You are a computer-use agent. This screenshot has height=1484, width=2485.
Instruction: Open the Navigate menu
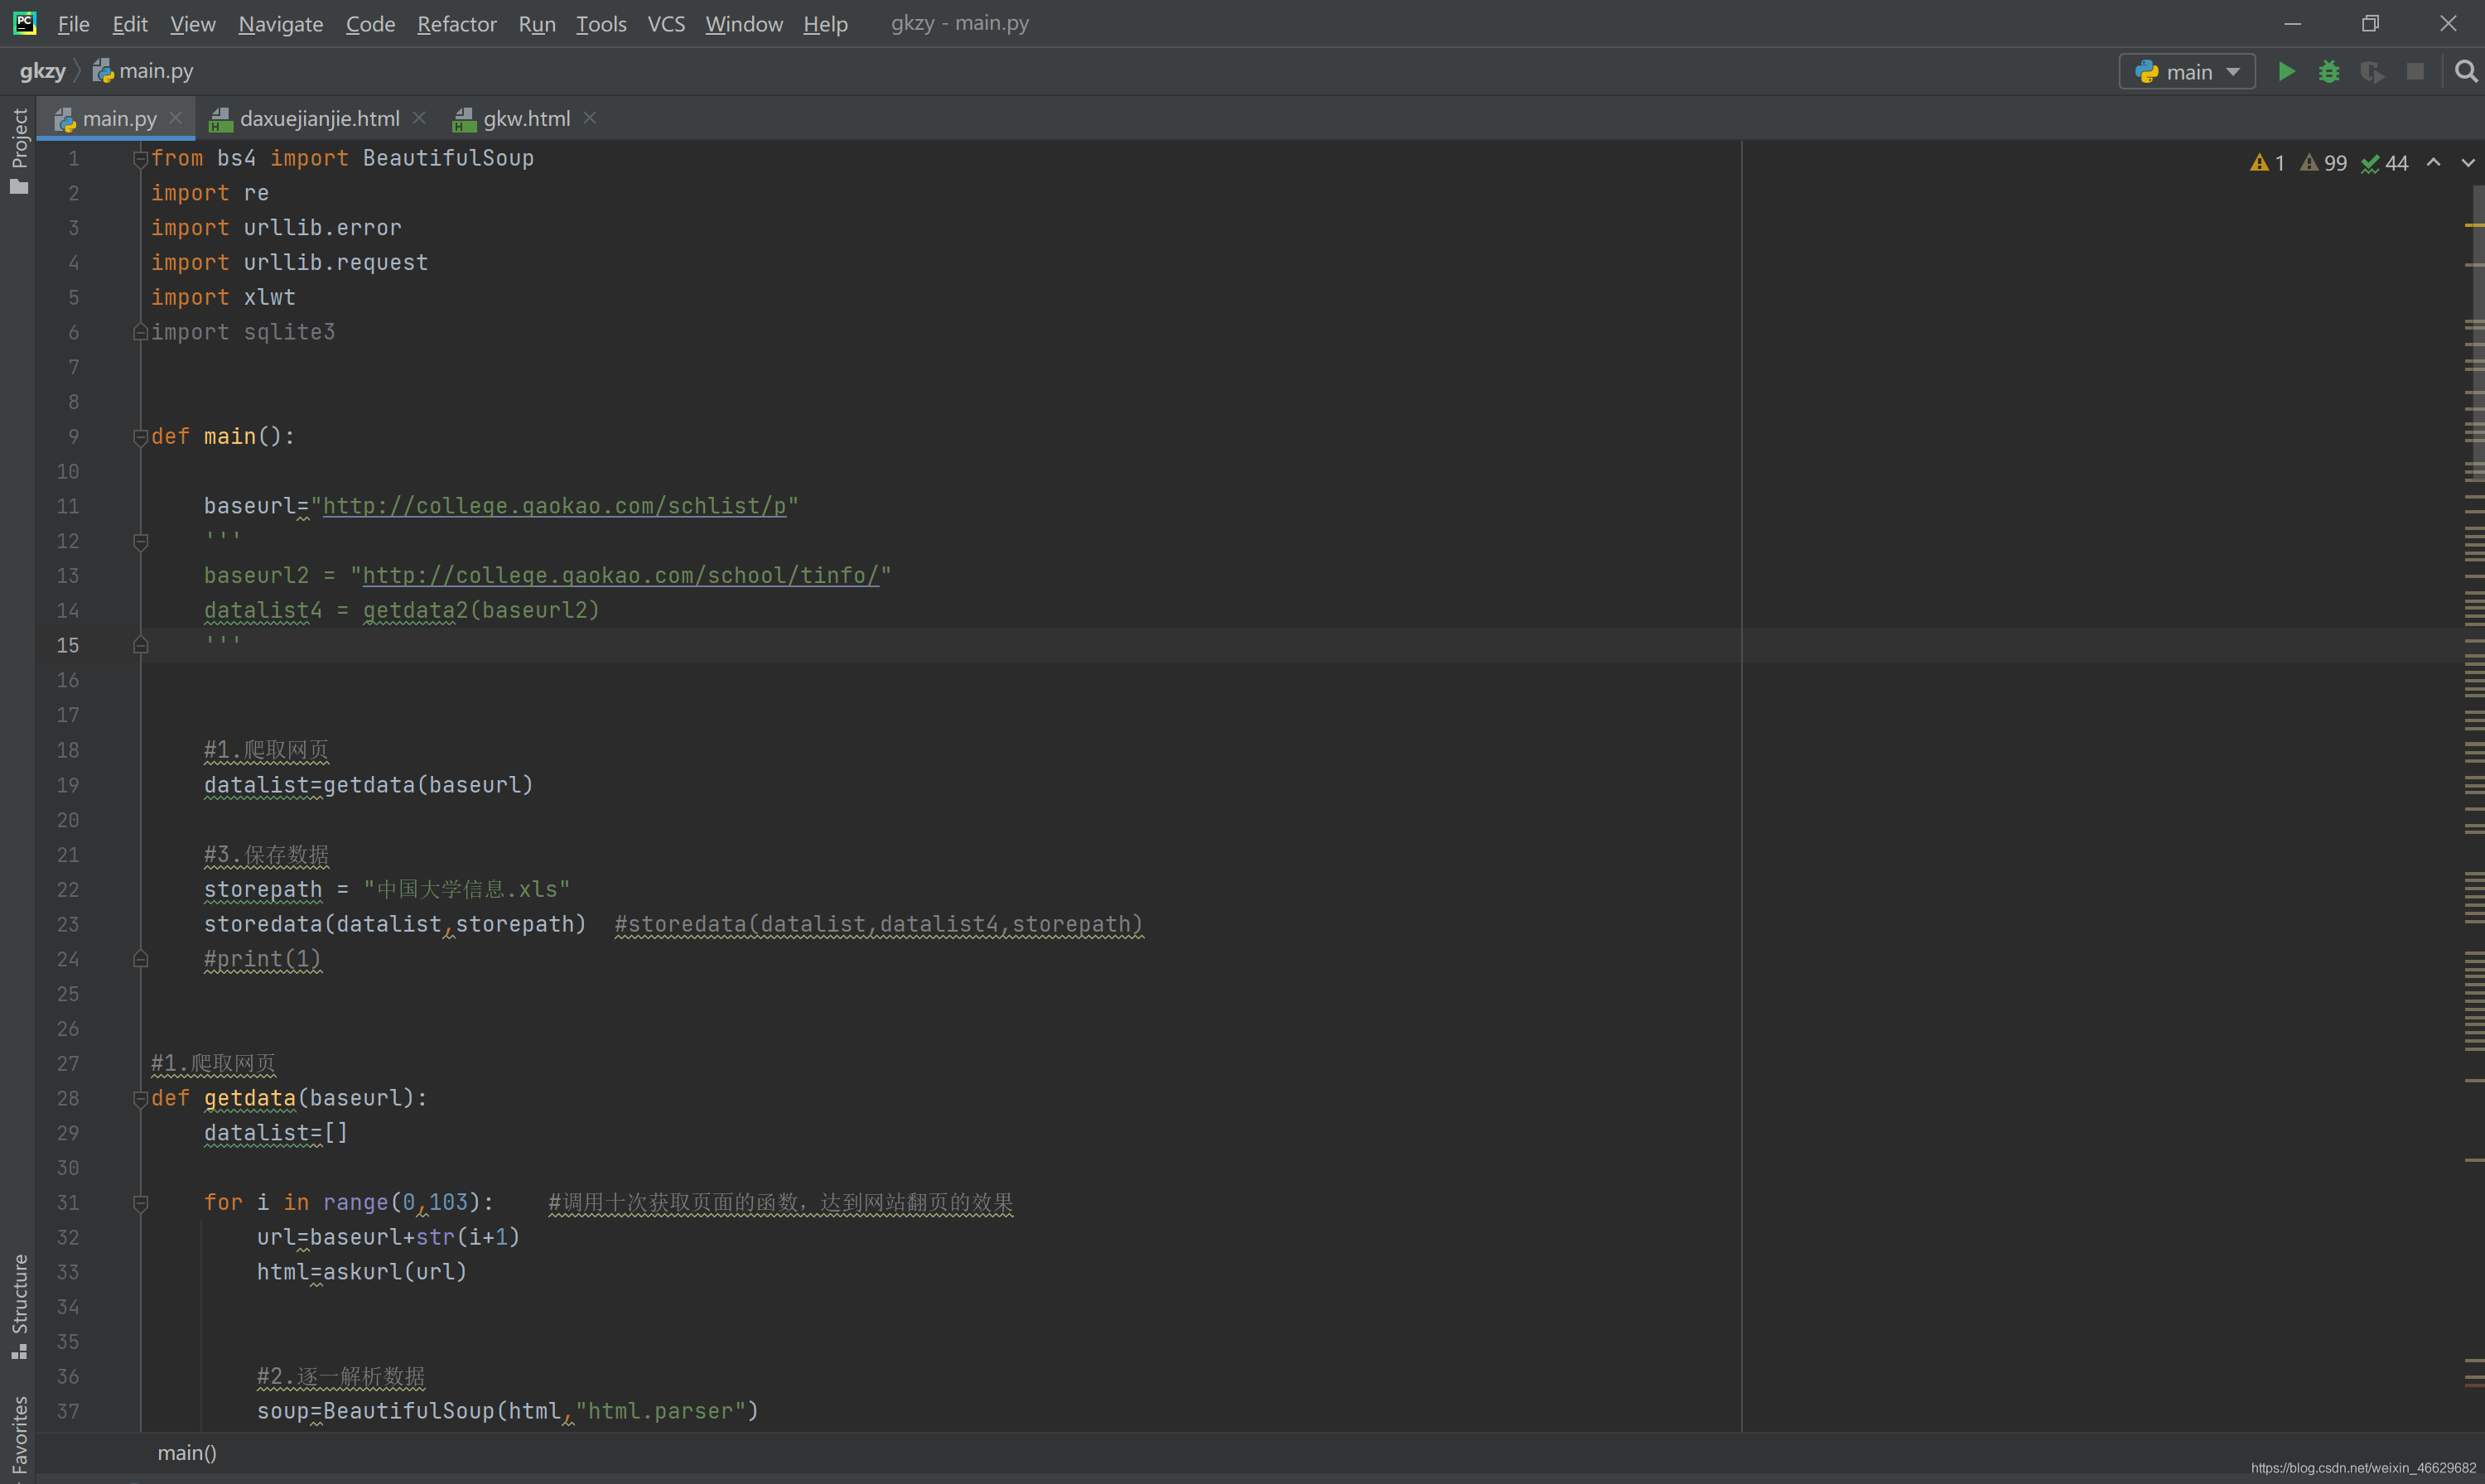pyautogui.click(x=280, y=23)
